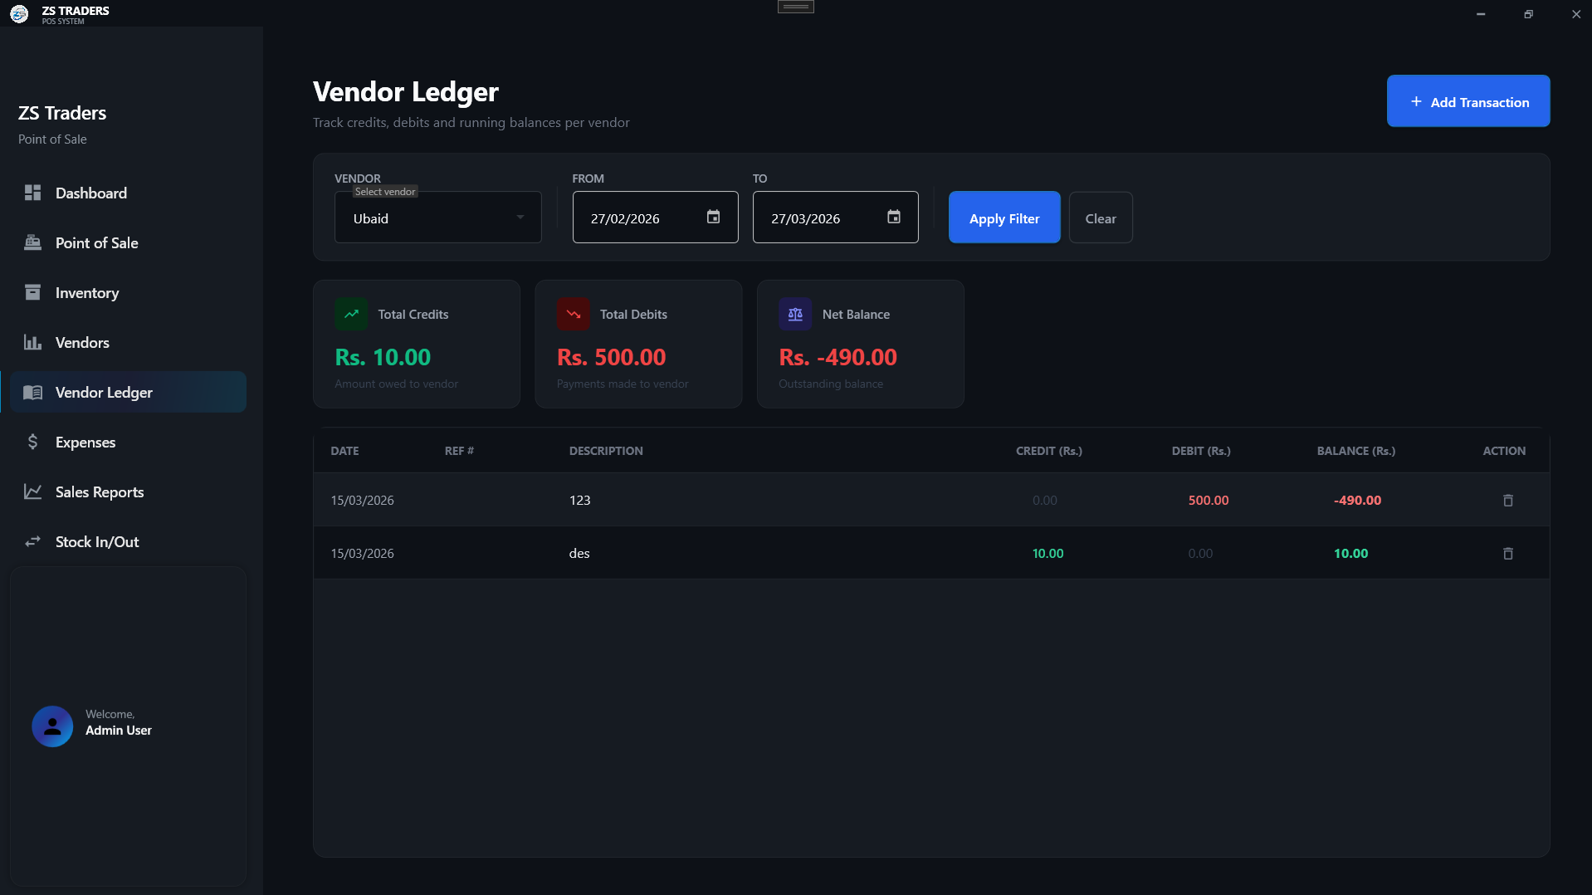Click the Stock In/Out arrows icon
Viewport: 1592px width, 895px height.
click(x=33, y=541)
